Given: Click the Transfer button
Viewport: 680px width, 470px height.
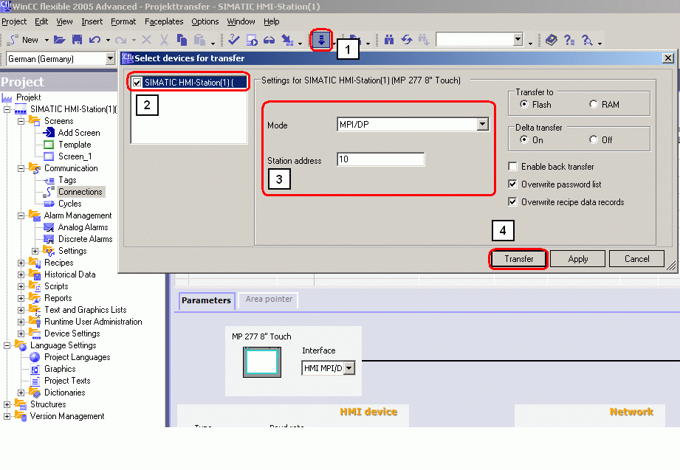Looking at the screenshot, I should click(518, 259).
